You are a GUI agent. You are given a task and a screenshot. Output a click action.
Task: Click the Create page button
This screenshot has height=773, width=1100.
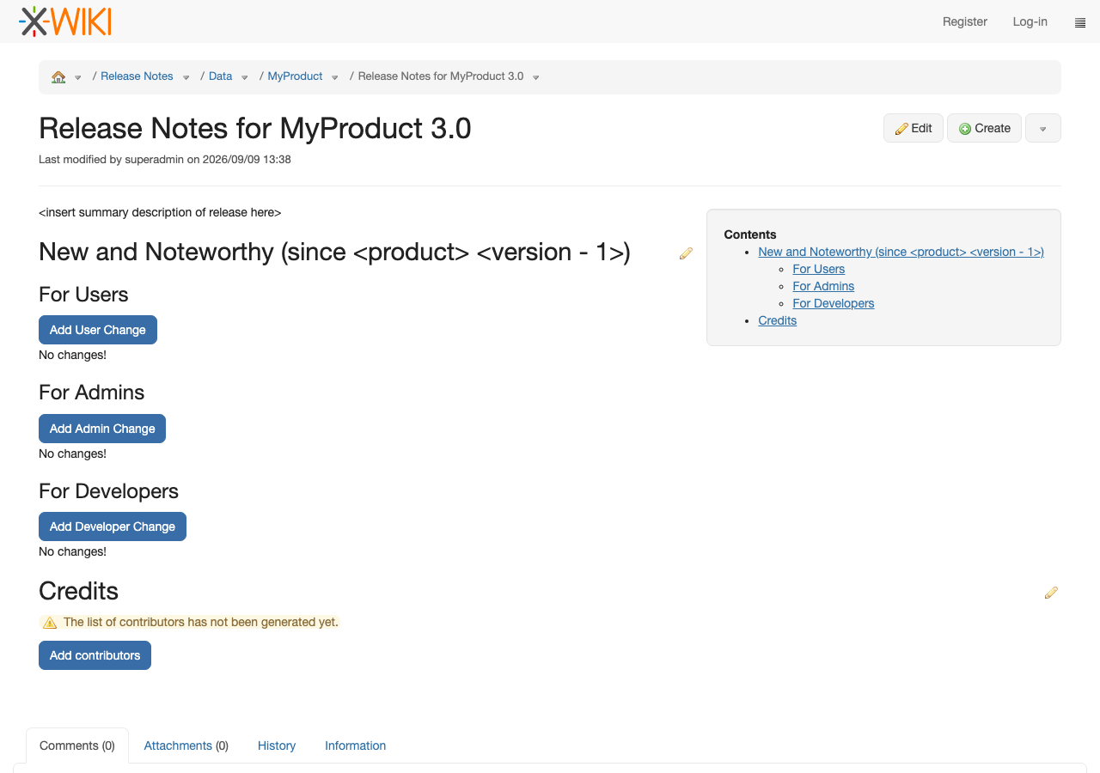click(984, 128)
